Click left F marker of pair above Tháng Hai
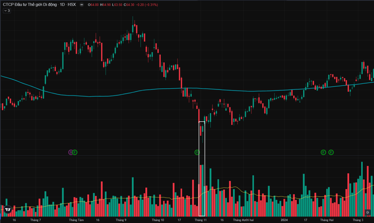374x223 pixels. click(323, 152)
